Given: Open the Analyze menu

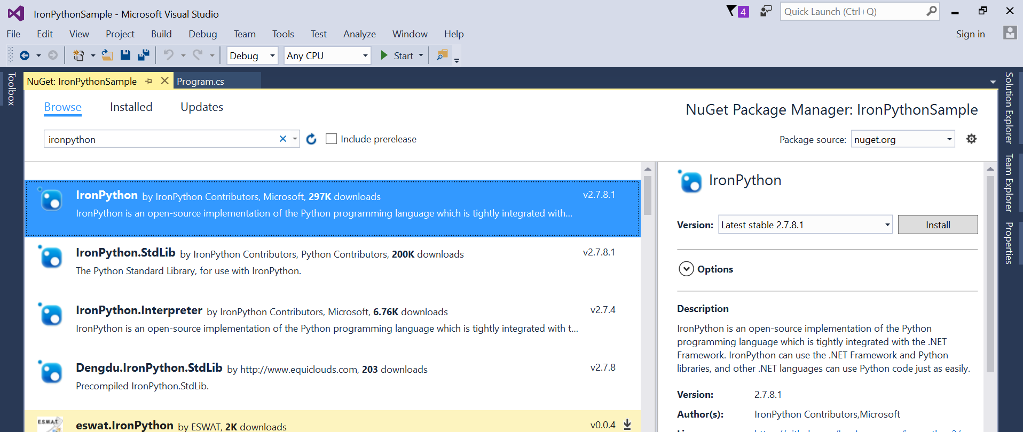Looking at the screenshot, I should [359, 34].
